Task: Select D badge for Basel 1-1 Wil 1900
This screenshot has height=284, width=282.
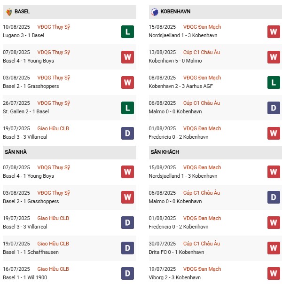Action: (127, 274)
